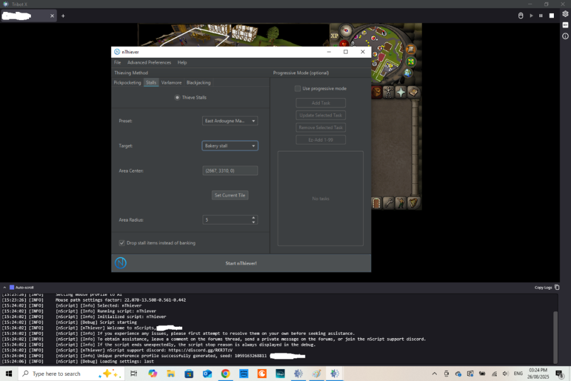Pause the running script
Image resolution: width=571 pixels, height=381 pixels.
[541, 15]
